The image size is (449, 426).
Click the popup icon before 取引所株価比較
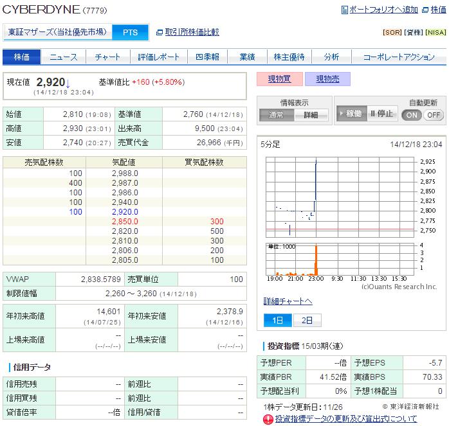point(160,32)
